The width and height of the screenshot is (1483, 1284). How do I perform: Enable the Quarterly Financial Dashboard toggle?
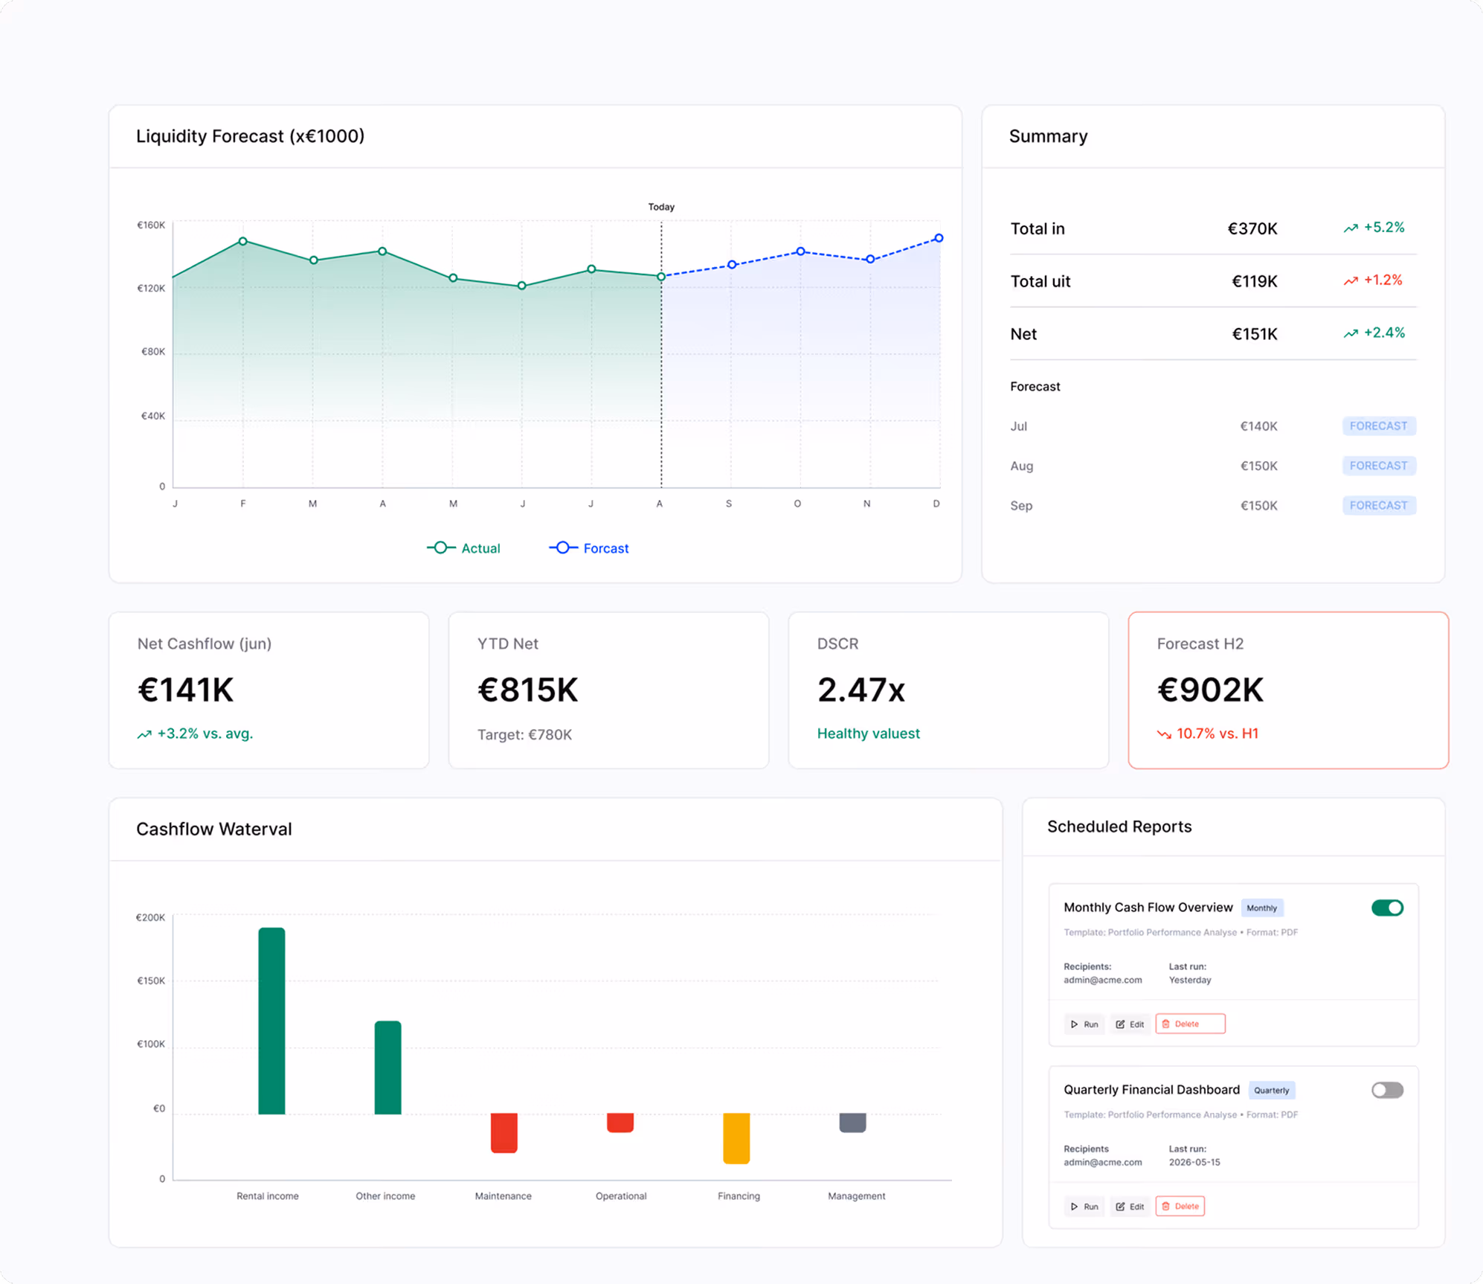tap(1387, 1090)
